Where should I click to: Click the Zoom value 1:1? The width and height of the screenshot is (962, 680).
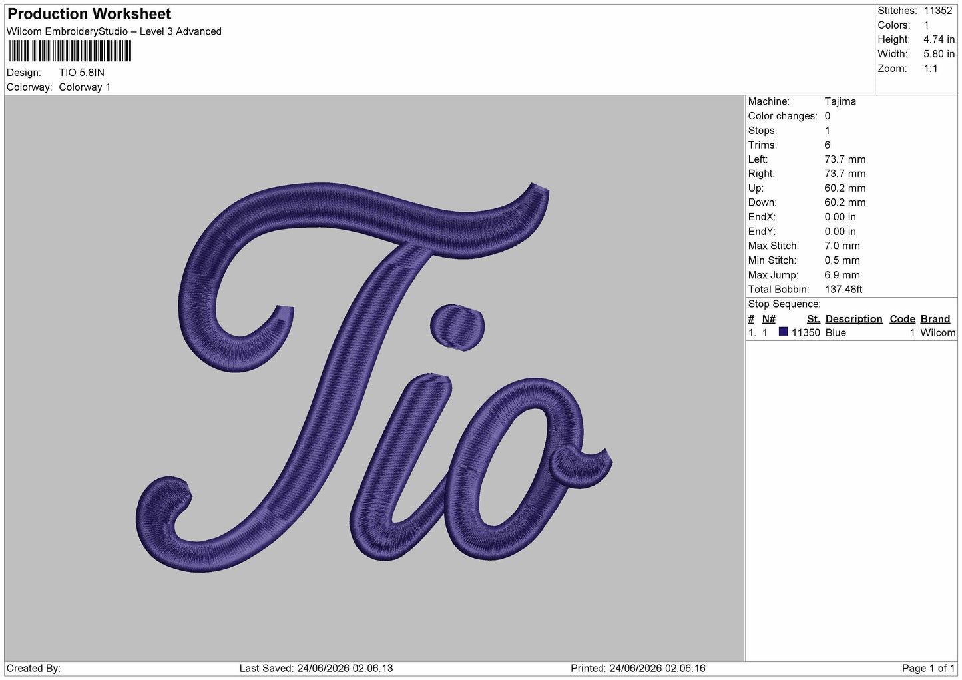pos(931,69)
